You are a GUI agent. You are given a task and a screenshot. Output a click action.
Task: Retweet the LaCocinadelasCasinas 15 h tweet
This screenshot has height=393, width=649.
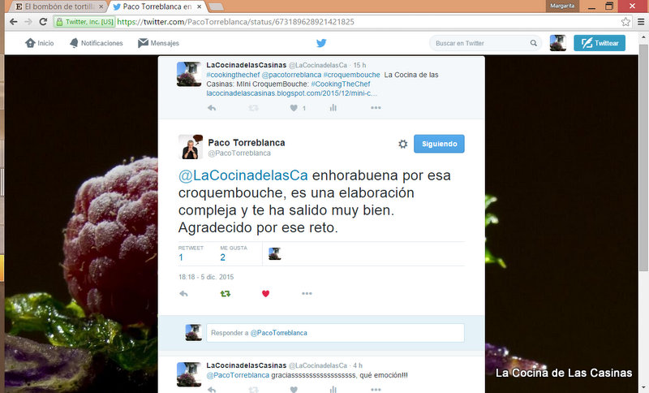tap(253, 108)
